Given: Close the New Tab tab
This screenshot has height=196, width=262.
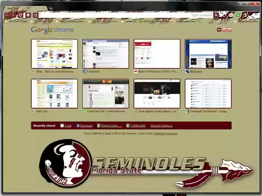Looking at the screenshot, I should pos(44,8).
